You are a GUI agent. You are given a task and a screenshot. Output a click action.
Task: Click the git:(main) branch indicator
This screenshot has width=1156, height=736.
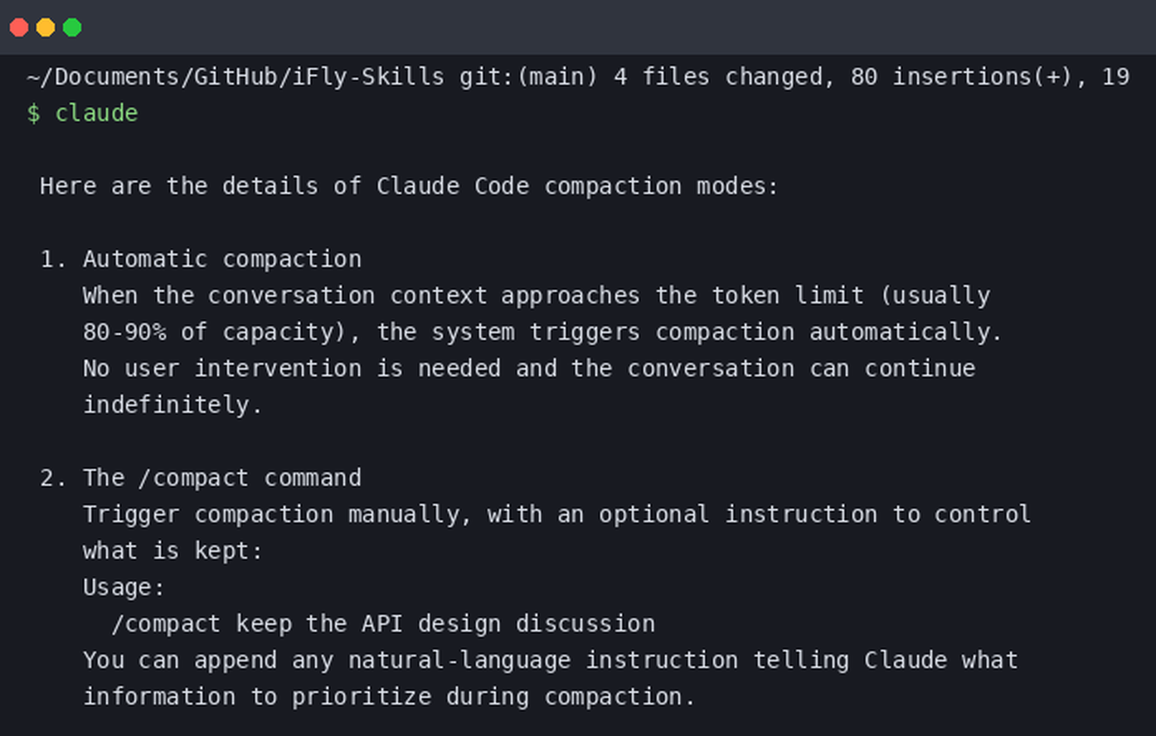(528, 77)
